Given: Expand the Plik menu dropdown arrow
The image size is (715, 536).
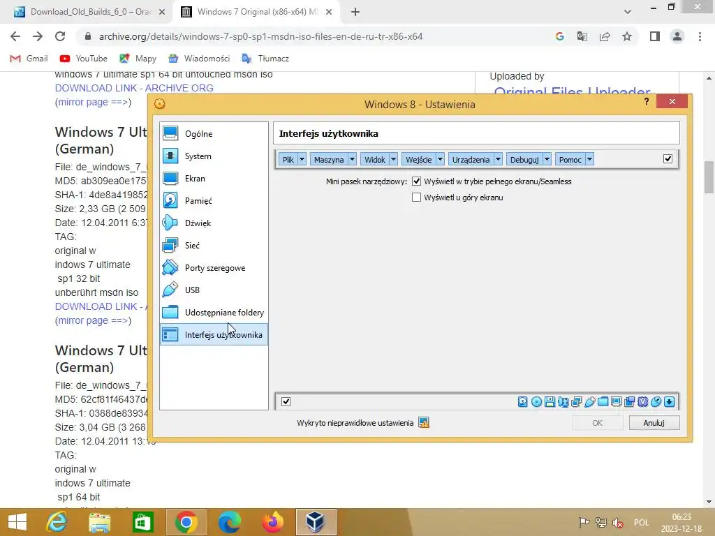Looking at the screenshot, I should [302, 160].
